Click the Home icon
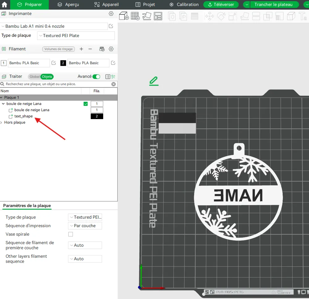The height and width of the screenshot is (299, 309). (x=4, y=5)
